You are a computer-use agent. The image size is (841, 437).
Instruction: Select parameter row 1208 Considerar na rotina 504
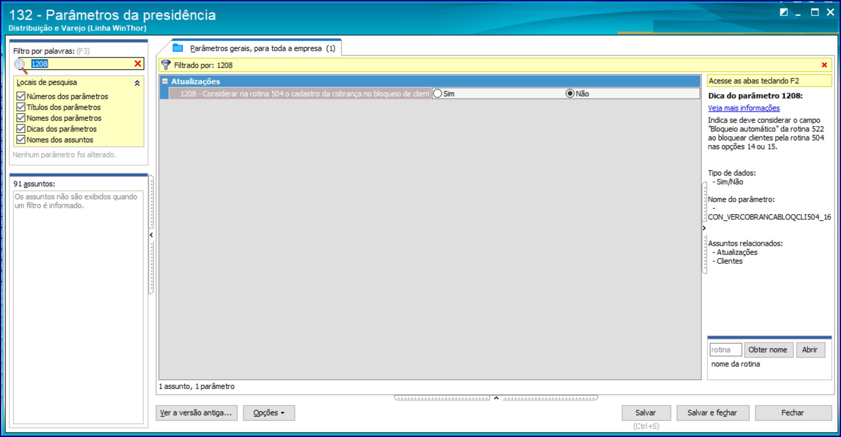(300, 93)
